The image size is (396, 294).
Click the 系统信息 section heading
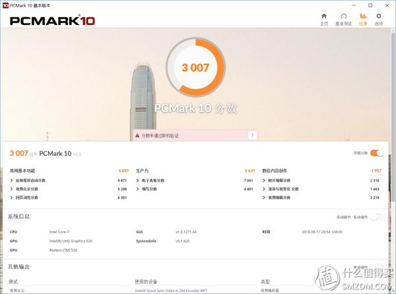coord(19,217)
